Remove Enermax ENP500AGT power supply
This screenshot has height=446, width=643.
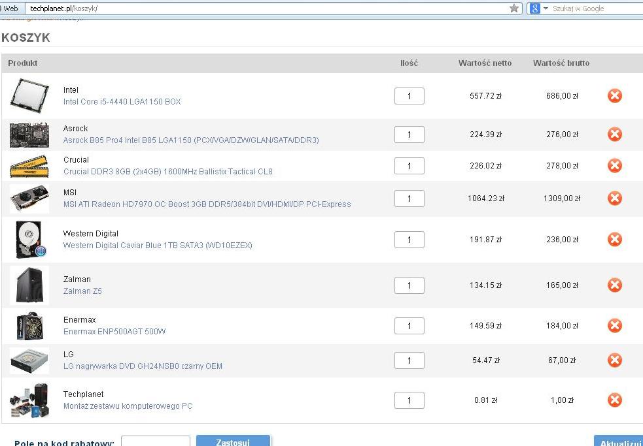[614, 326]
